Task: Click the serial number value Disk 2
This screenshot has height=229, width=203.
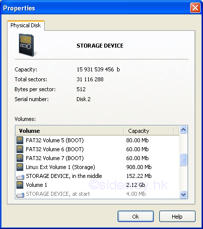Action: [x=83, y=99]
